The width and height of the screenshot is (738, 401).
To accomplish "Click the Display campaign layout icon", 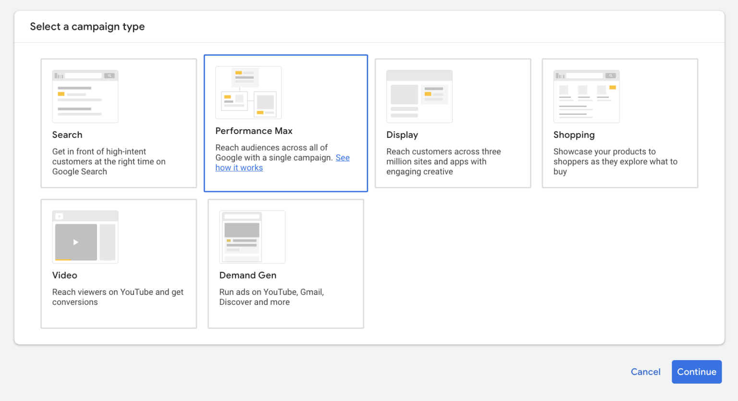I will [x=419, y=96].
